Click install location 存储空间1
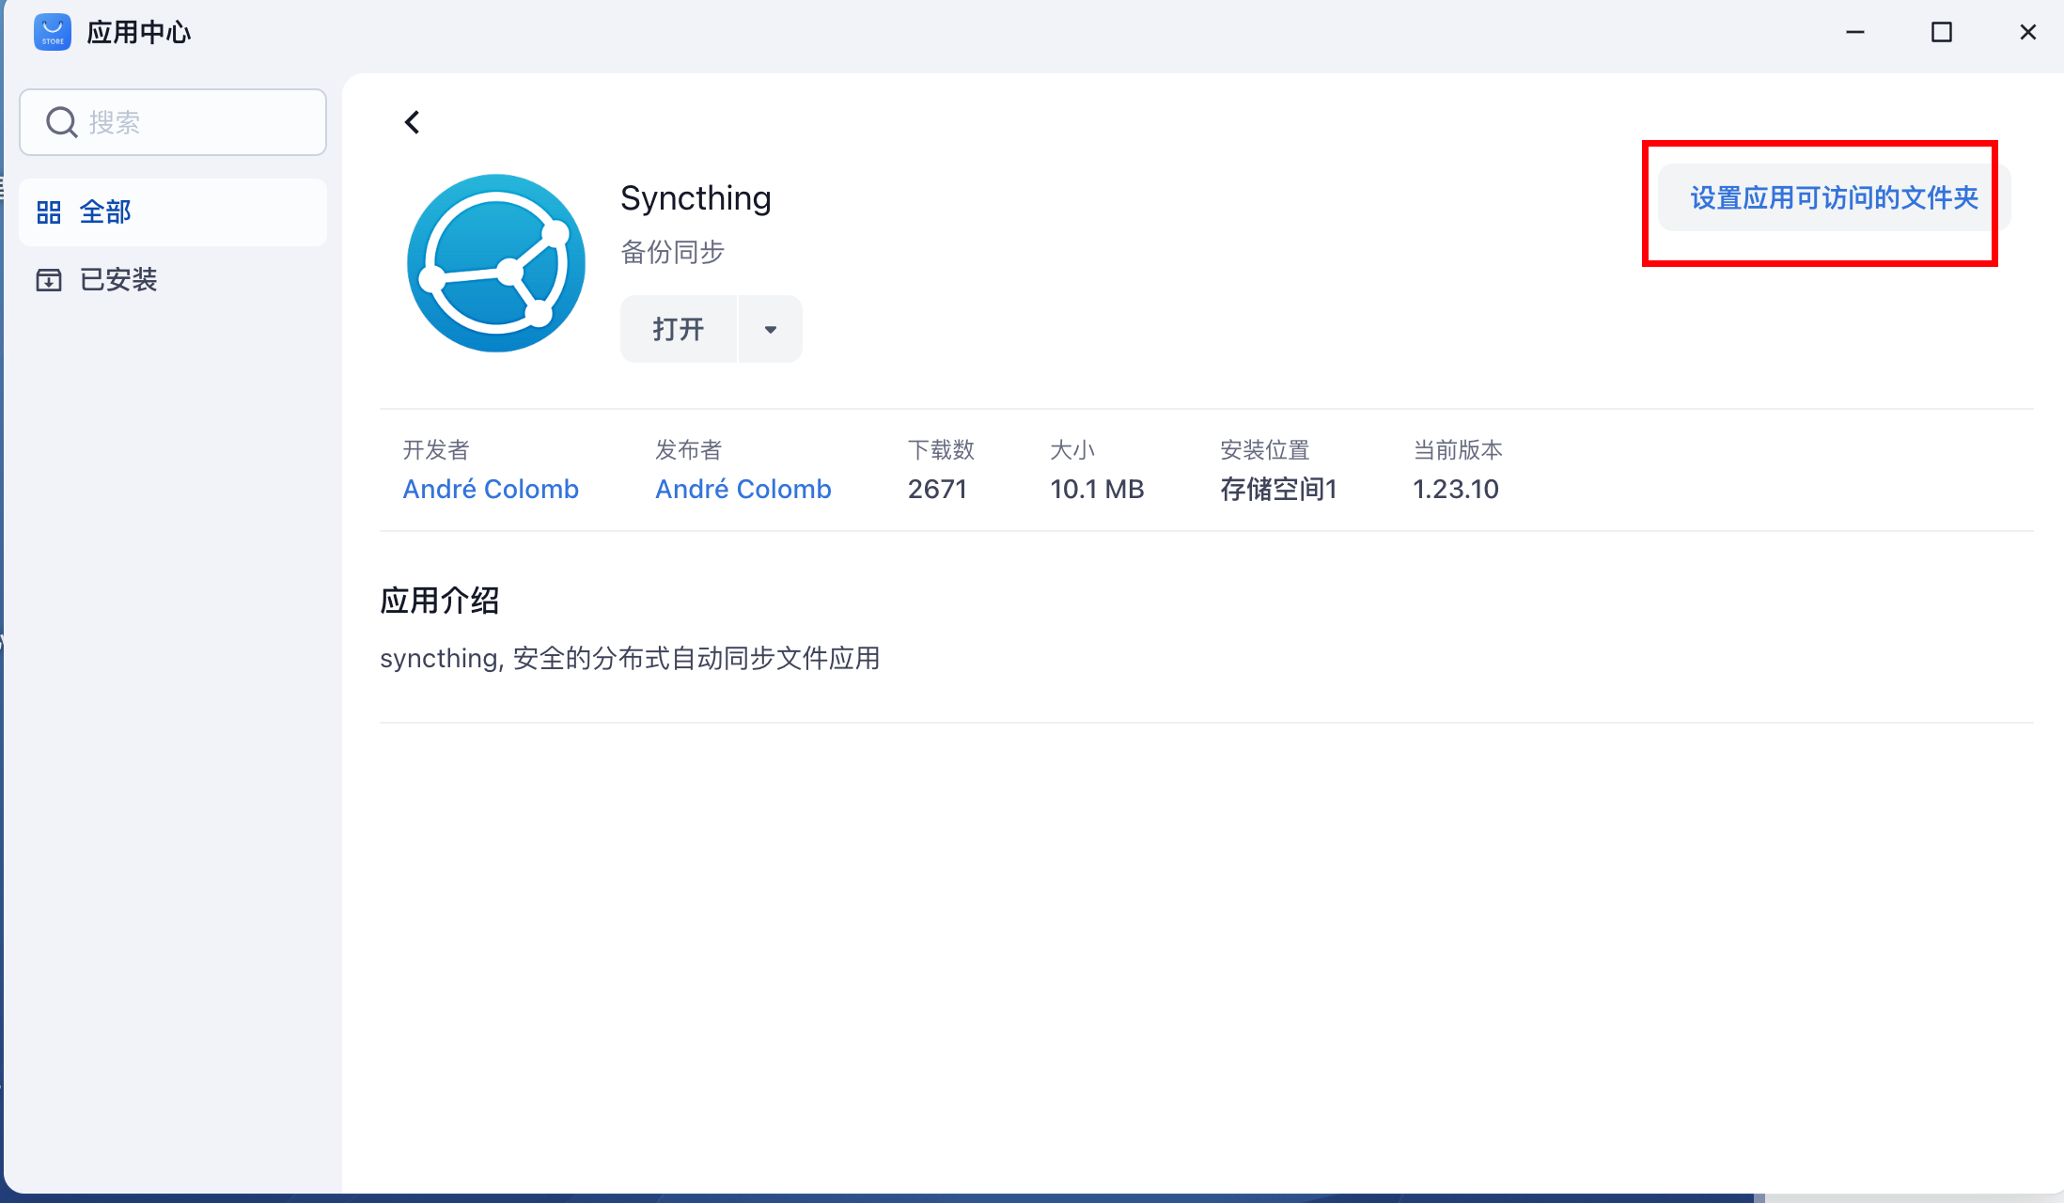The image size is (2064, 1203). (x=1278, y=490)
